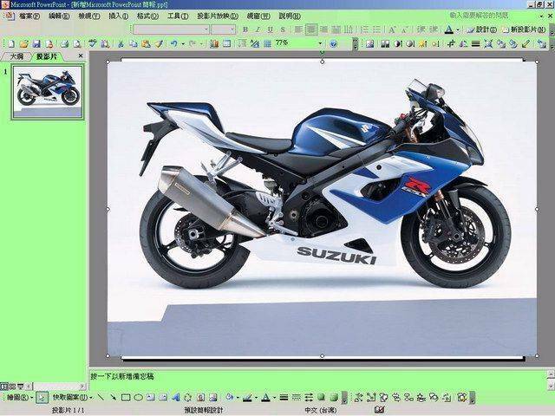The image size is (555, 416).
Task: Cut the selection with the scissors icon
Action: 121,43
